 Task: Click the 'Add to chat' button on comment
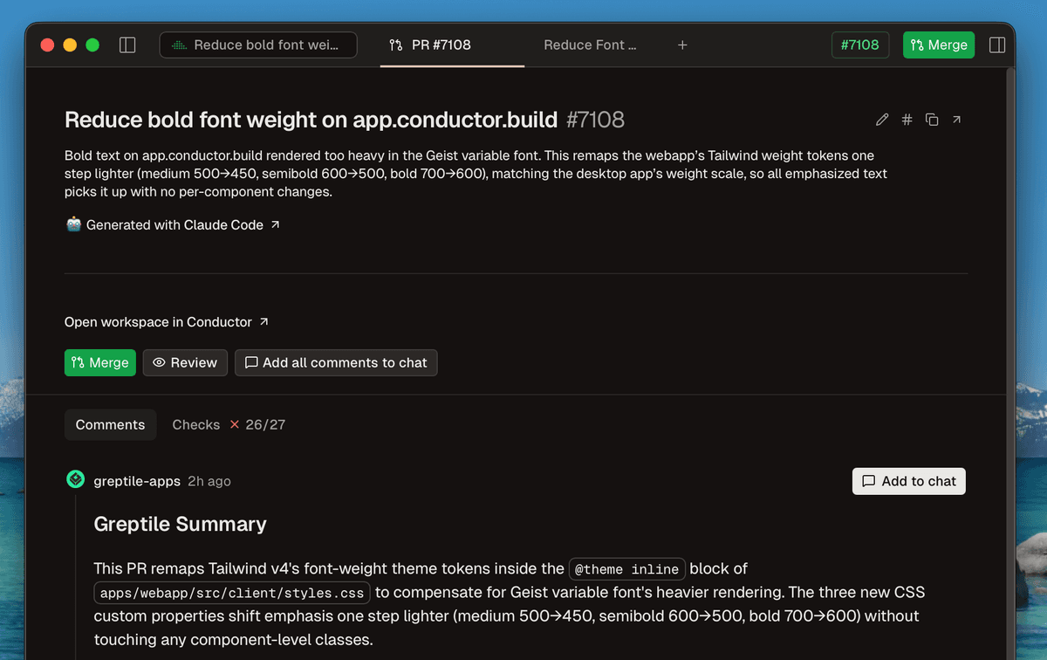point(909,481)
